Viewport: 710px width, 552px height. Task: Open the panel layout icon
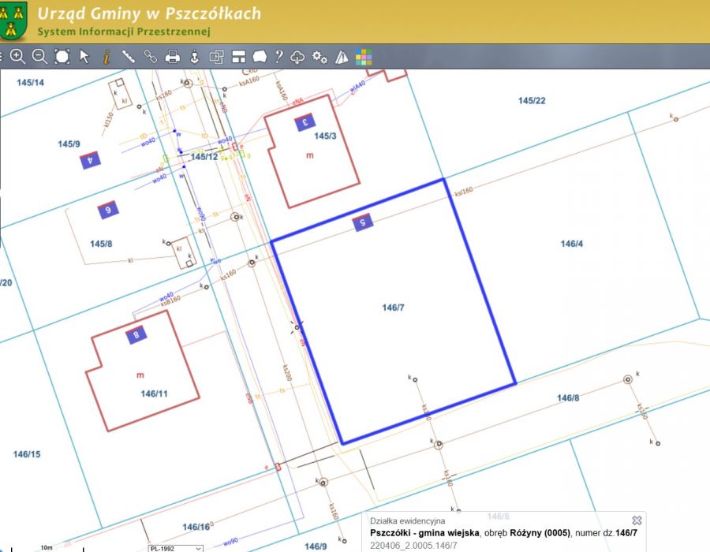[238, 57]
